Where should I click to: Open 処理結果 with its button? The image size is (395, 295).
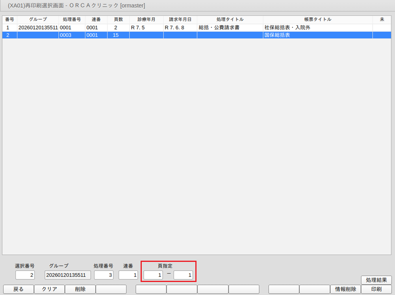coord(376,280)
